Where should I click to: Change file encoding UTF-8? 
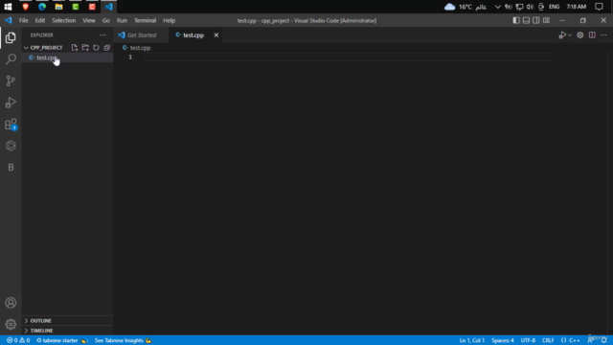pos(528,340)
